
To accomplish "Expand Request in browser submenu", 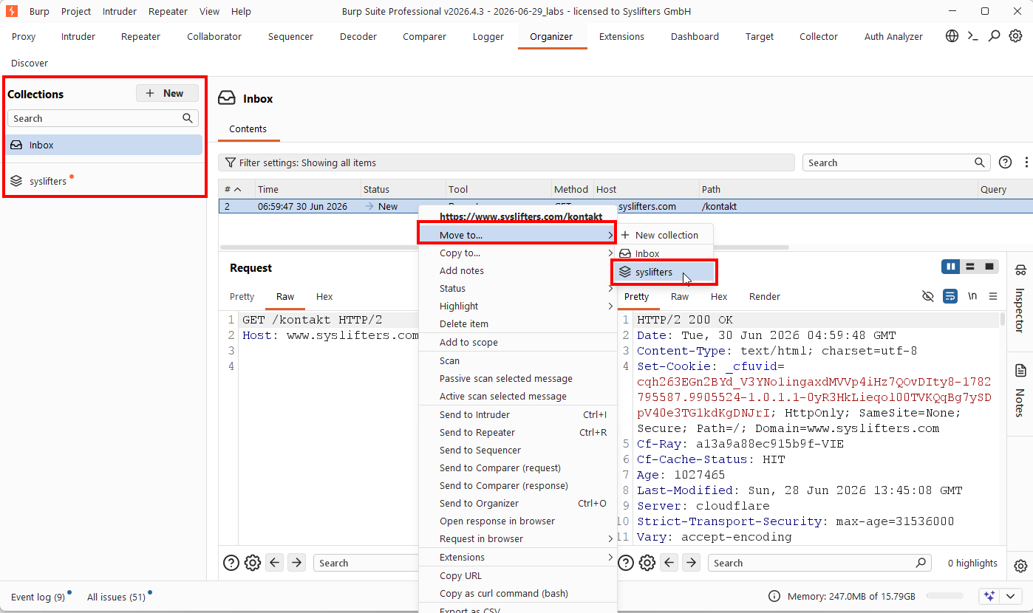I will click(x=517, y=538).
